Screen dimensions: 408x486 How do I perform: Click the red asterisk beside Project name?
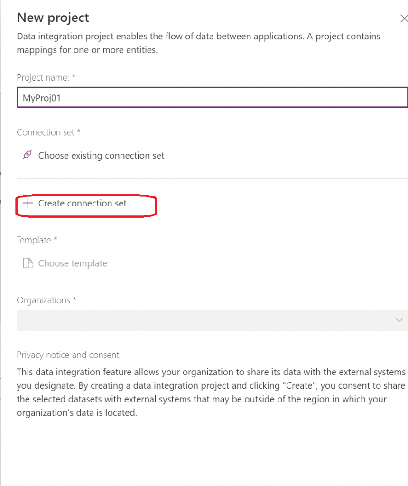tap(74, 76)
